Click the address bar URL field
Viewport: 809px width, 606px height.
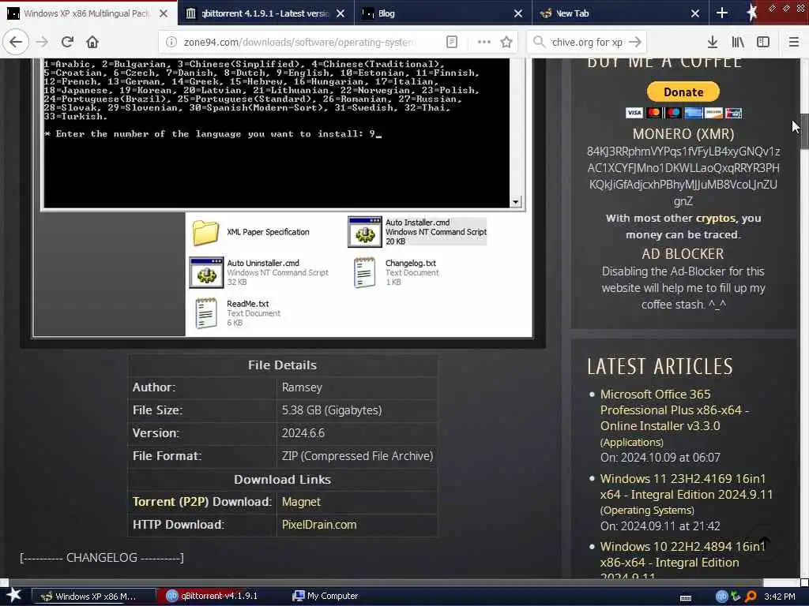(x=299, y=43)
